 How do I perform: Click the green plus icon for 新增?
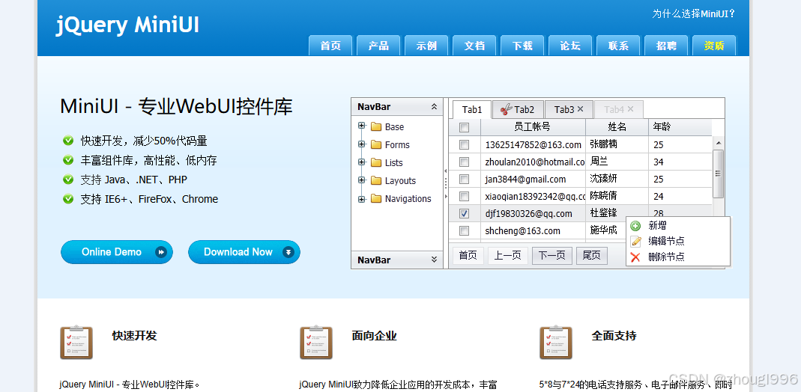click(x=635, y=226)
